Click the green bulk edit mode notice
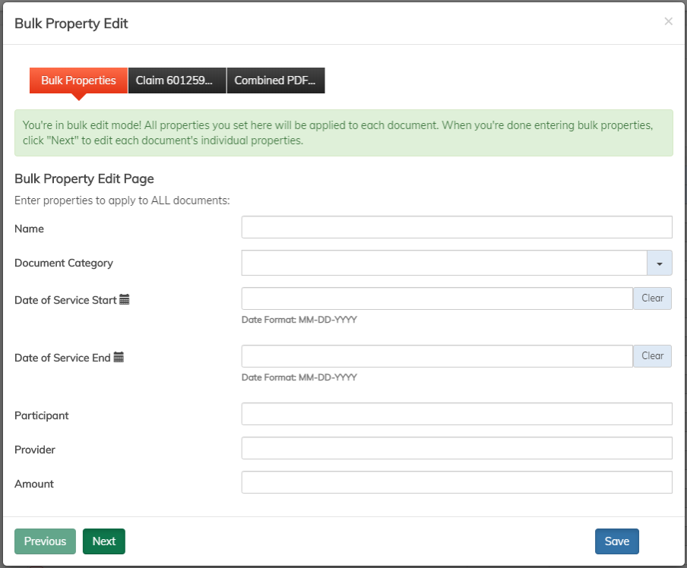687x568 pixels. [343, 133]
